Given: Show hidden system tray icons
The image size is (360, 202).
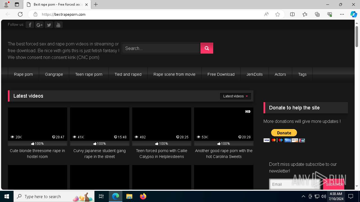Looking at the screenshot, I should 303,196.
